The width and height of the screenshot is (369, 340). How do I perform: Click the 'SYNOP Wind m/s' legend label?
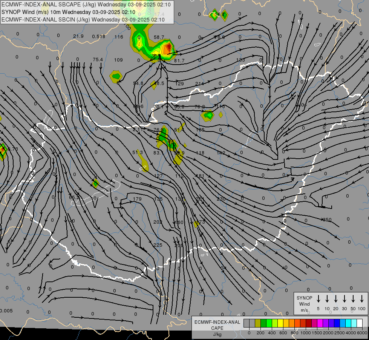(304, 304)
